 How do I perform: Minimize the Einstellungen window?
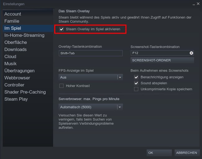(194, 4)
